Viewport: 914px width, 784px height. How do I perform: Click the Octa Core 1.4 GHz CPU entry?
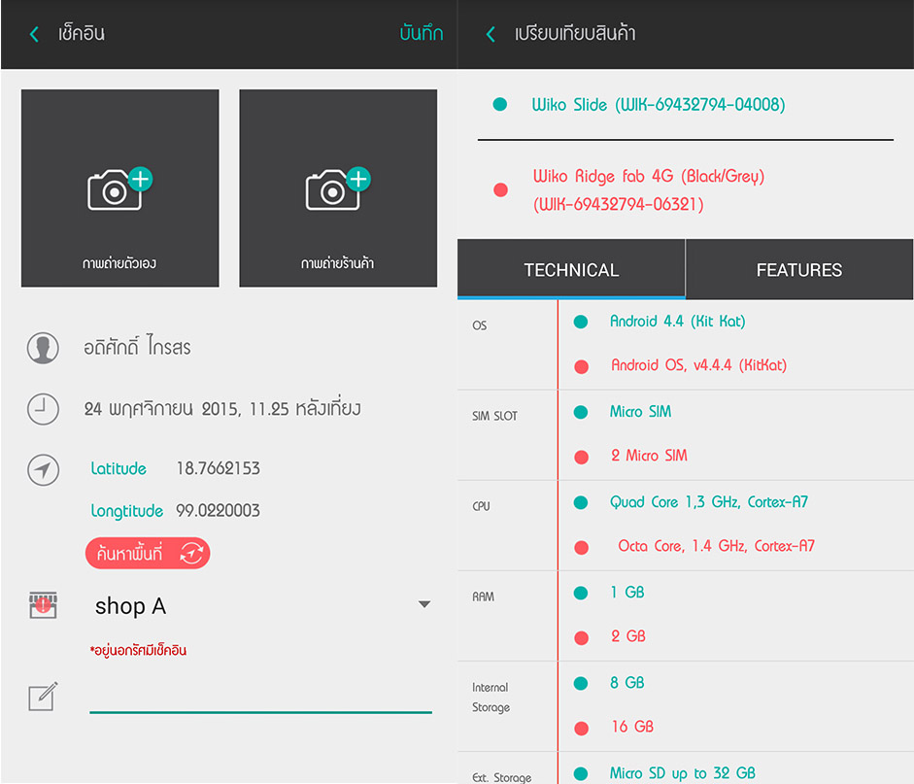click(716, 546)
